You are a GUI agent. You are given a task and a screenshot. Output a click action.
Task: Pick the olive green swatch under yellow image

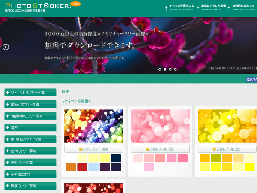point(216,158)
